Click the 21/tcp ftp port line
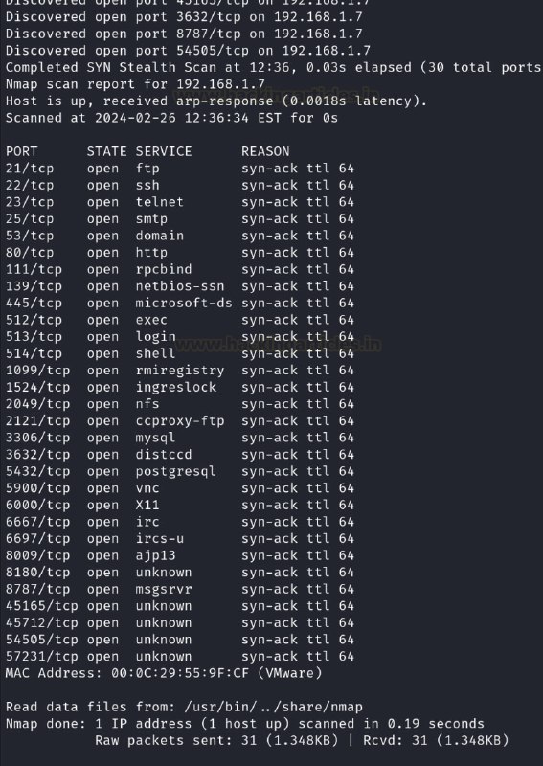Image resolution: width=543 pixels, height=766 pixels. pyautogui.click(x=180, y=169)
